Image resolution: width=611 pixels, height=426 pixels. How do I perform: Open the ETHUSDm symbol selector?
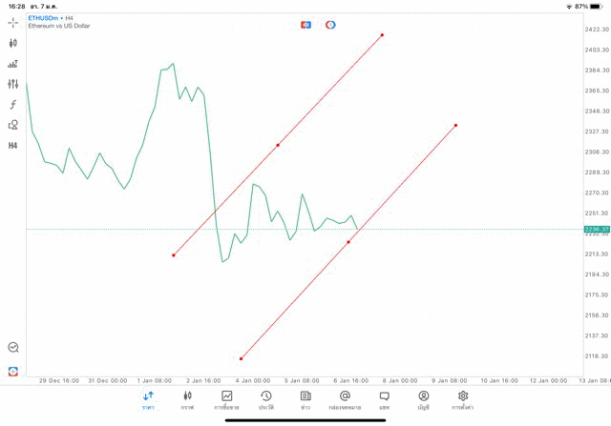[x=42, y=18]
